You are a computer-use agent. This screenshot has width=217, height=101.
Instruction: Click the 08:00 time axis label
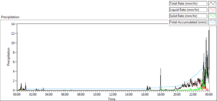[81, 95]
